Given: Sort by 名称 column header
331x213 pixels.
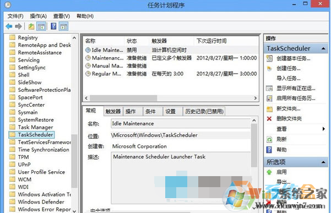Looking at the screenshot, I should 103,41.
